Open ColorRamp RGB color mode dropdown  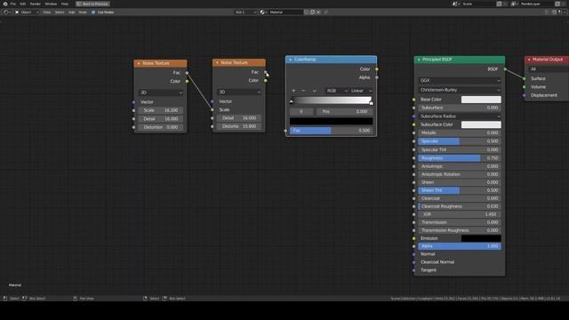[336, 91]
